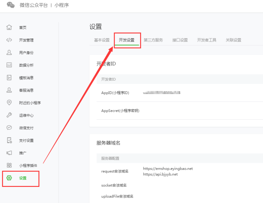Open the 首页 home icon
This screenshot has width=263, height=203.
[9, 27]
